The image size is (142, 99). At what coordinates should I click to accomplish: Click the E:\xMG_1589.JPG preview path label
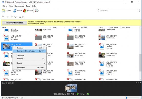[x=8, y=83]
